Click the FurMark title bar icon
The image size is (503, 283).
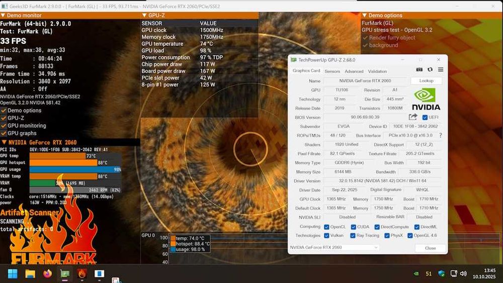(5, 6)
